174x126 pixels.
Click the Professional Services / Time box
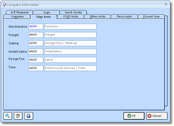(x=70, y=68)
